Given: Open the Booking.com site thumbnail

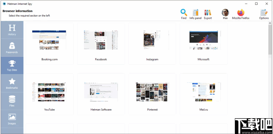Looking at the screenshot, I should point(49,40).
